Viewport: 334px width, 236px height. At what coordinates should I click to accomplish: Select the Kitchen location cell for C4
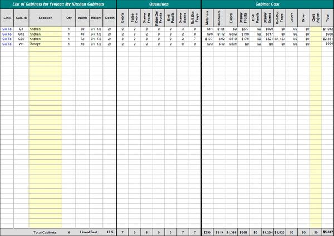[45, 28]
